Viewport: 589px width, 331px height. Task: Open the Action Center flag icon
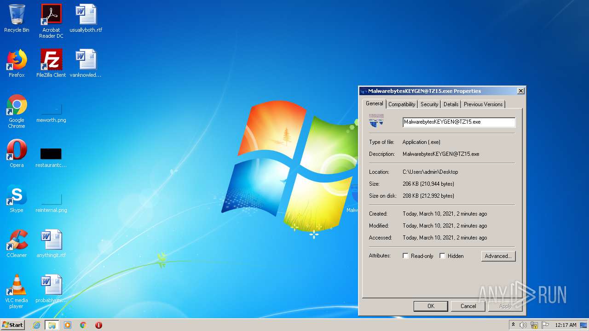pos(545,325)
